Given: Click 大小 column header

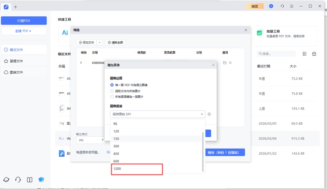Looking at the screenshot, I should coord(293,66).
